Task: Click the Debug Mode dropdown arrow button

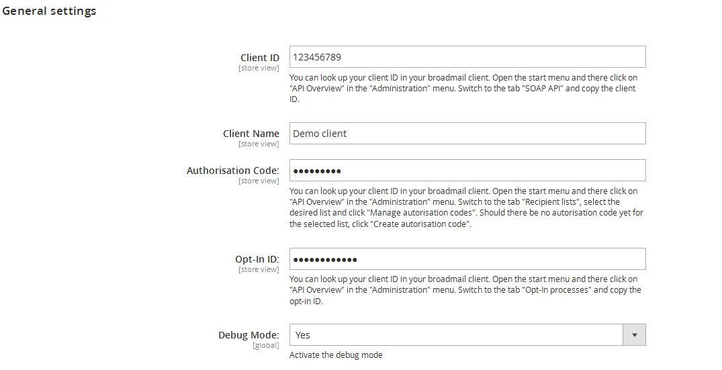Action: (x=635, y=335)
